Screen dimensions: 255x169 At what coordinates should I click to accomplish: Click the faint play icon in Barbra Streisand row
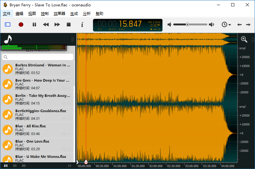69,73
